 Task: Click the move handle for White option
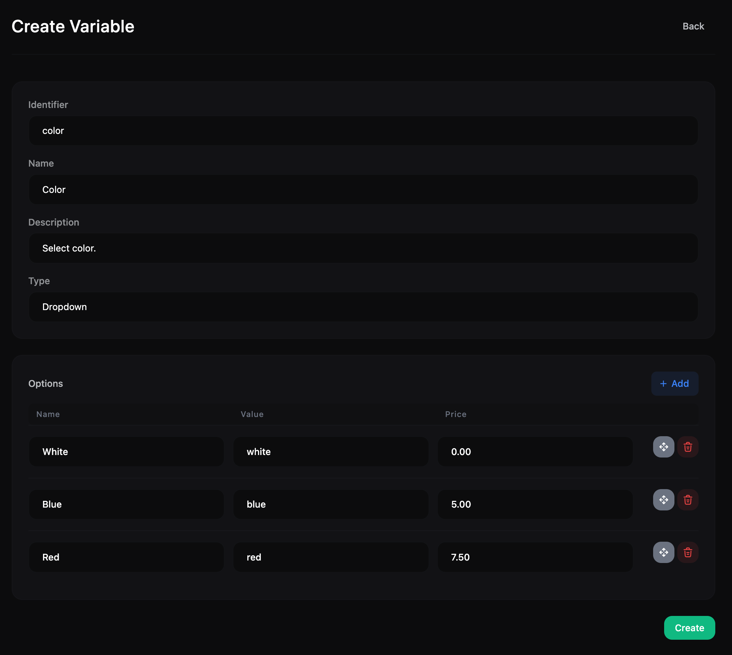coord(663,446)
